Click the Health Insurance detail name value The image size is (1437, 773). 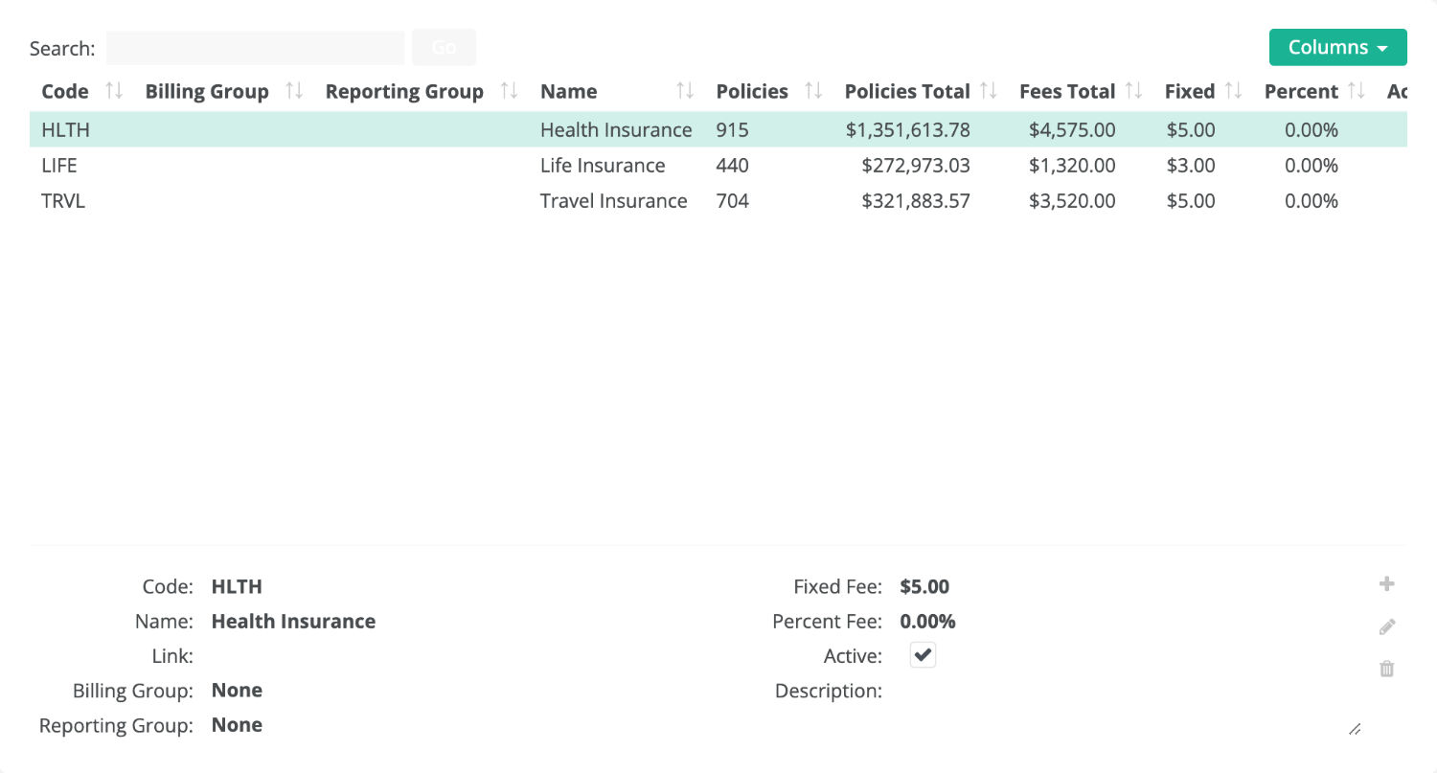[293, 621]
